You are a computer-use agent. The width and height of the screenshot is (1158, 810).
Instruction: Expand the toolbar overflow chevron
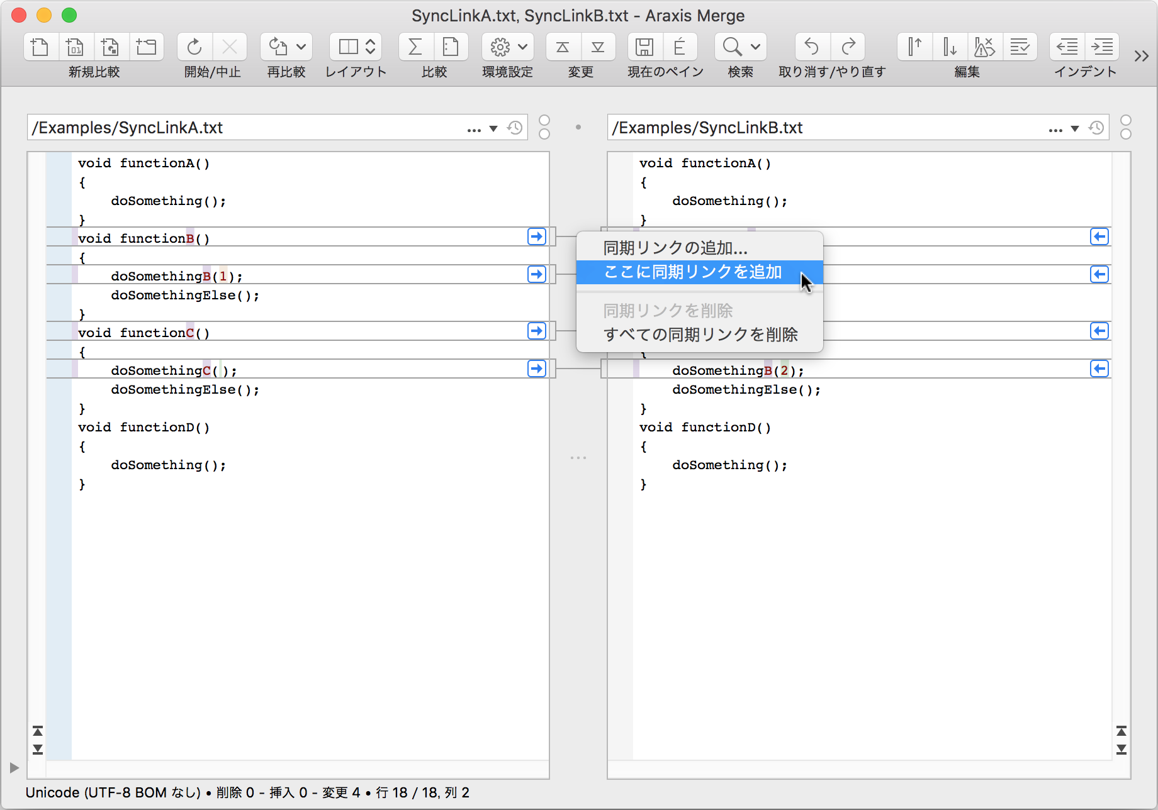click(x=1141, y=56)
